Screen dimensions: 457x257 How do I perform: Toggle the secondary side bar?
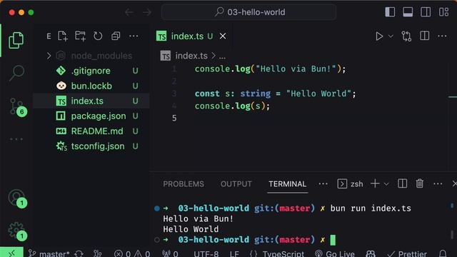click(426, 12)
